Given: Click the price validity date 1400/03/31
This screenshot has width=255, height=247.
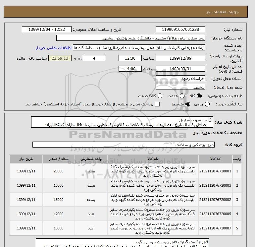Looking at the screenshot, I should (180, 69).
